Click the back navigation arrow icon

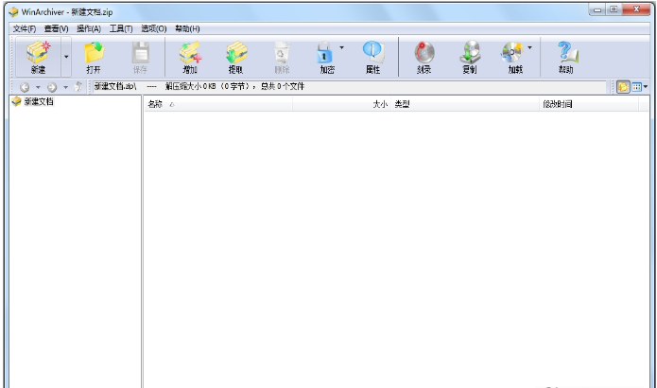click(25, 87)
